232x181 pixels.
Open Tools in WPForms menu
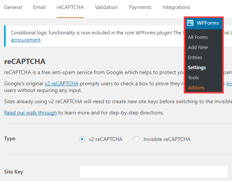coord(193,78)
